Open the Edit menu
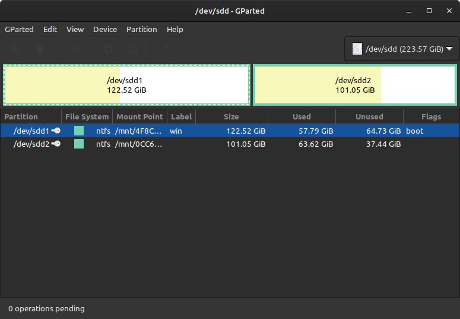460x319 pixels. tap(50, 29)
